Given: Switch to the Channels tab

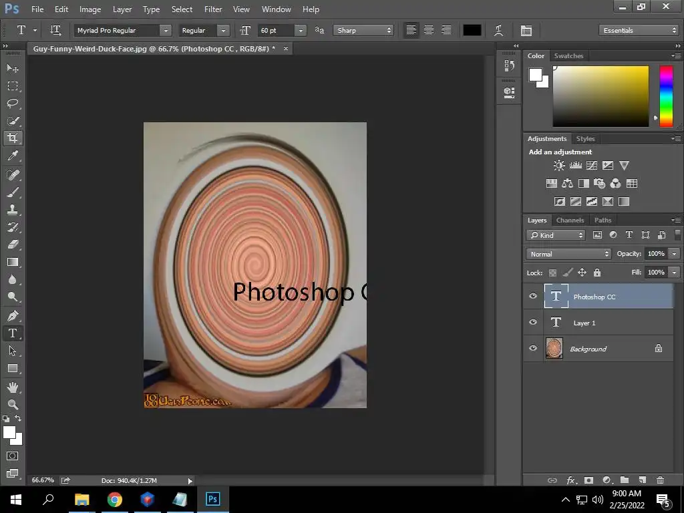Looking at the screenshot, I should [x=570, y=220].
